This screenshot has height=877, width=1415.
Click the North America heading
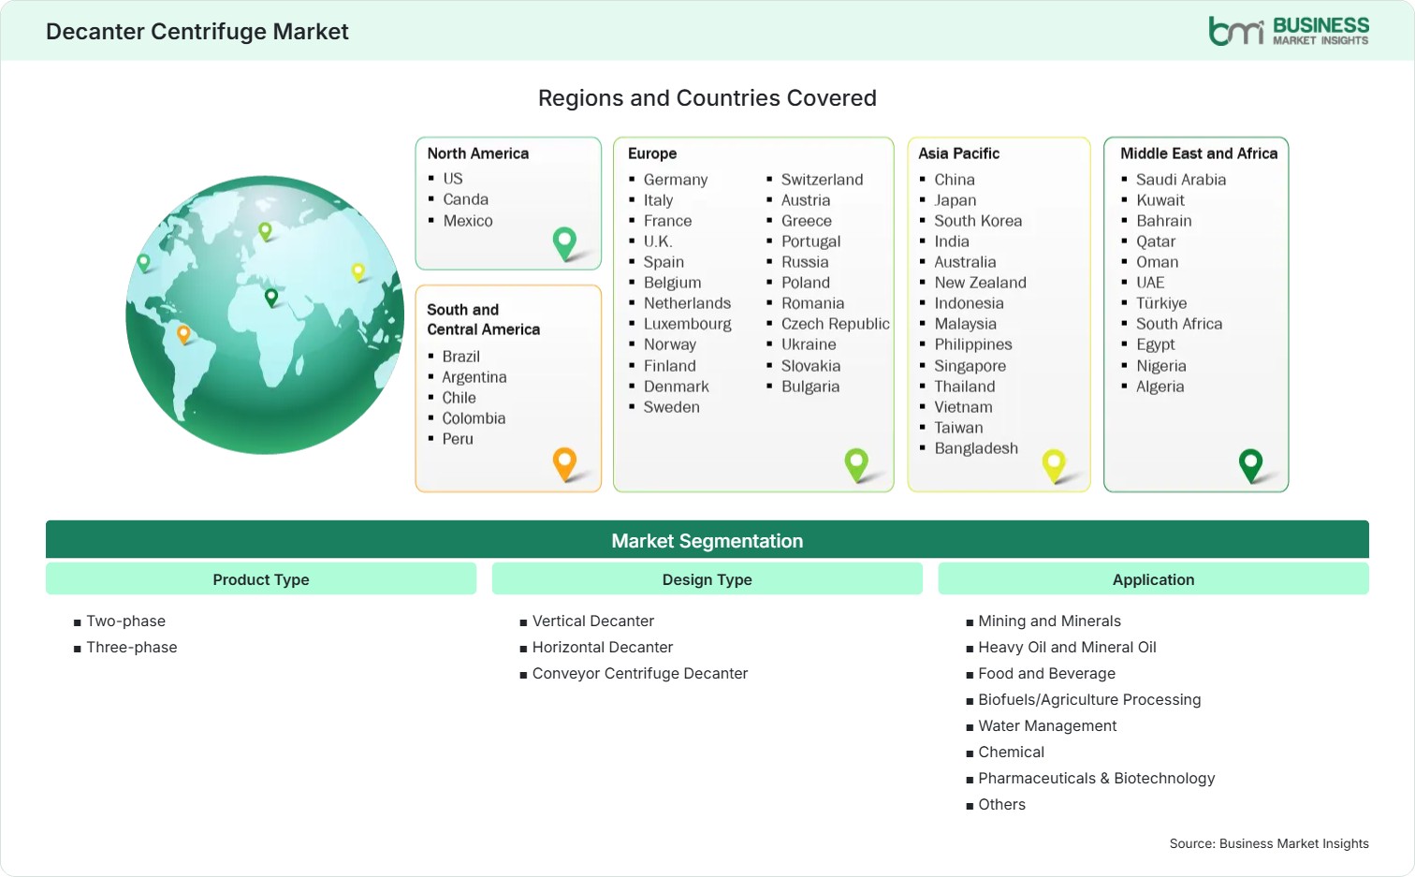(x=478, y=153)
